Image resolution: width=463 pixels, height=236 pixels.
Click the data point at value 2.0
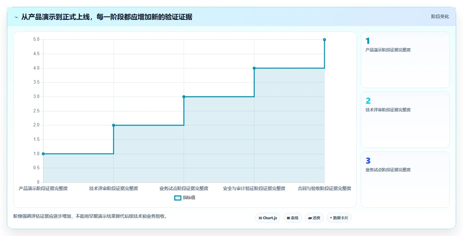[x=114, y=125]
